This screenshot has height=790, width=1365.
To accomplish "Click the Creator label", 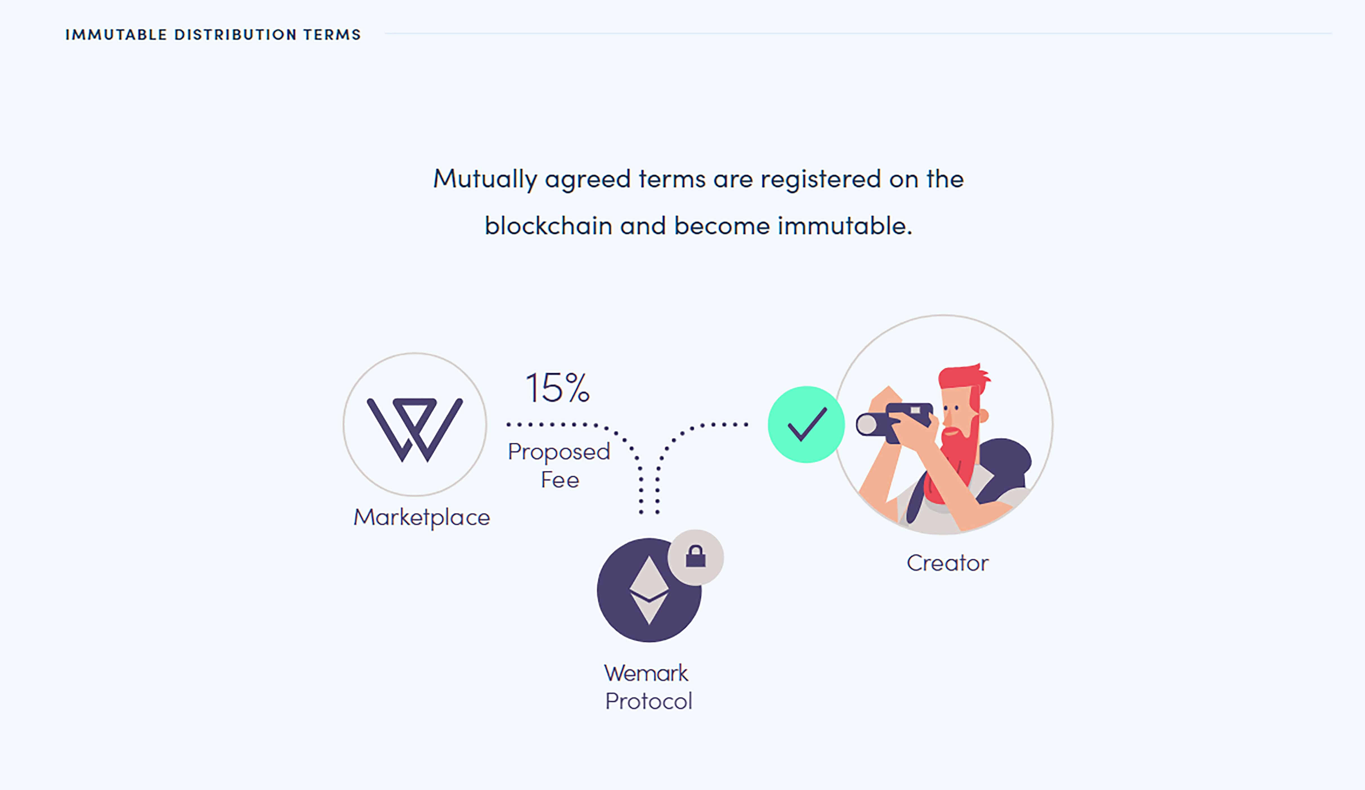I will (948, 563).
